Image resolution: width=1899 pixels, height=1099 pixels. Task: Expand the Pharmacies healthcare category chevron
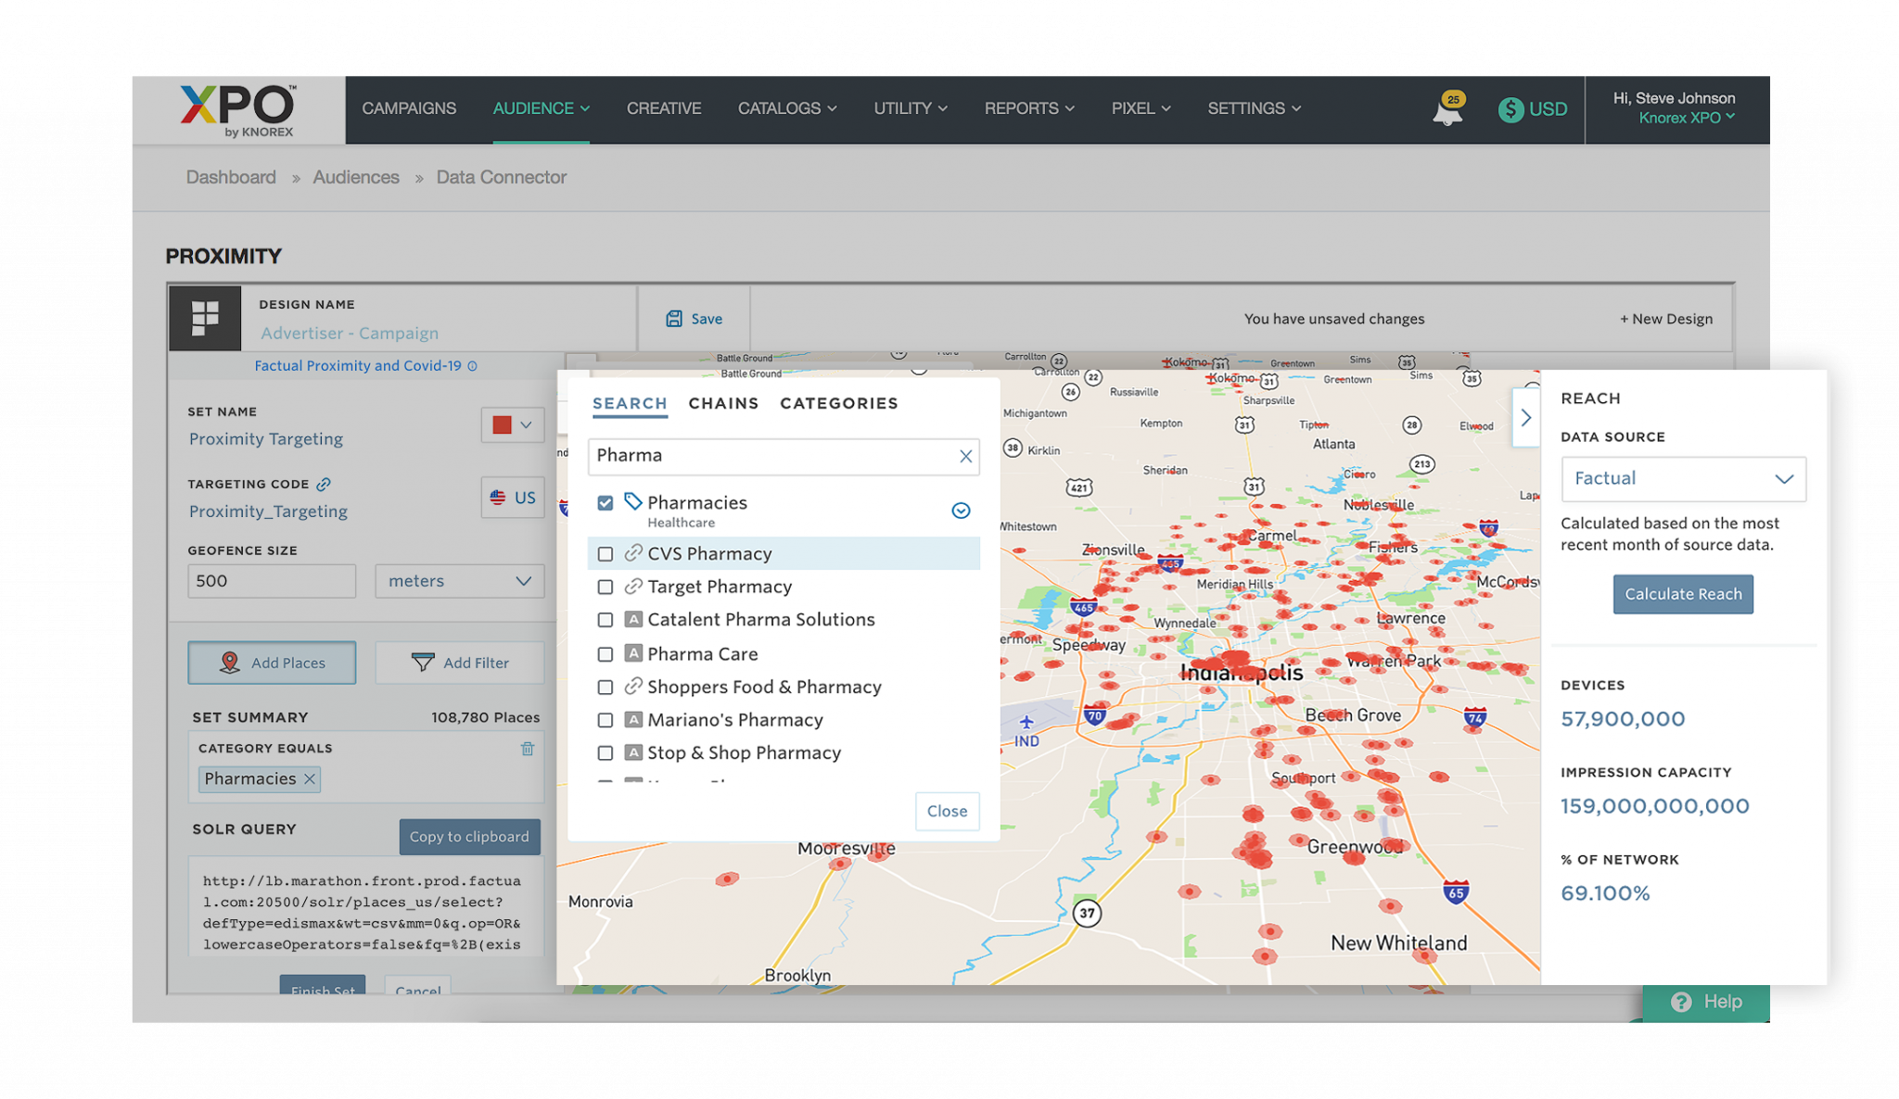click(x=961, y=511)
